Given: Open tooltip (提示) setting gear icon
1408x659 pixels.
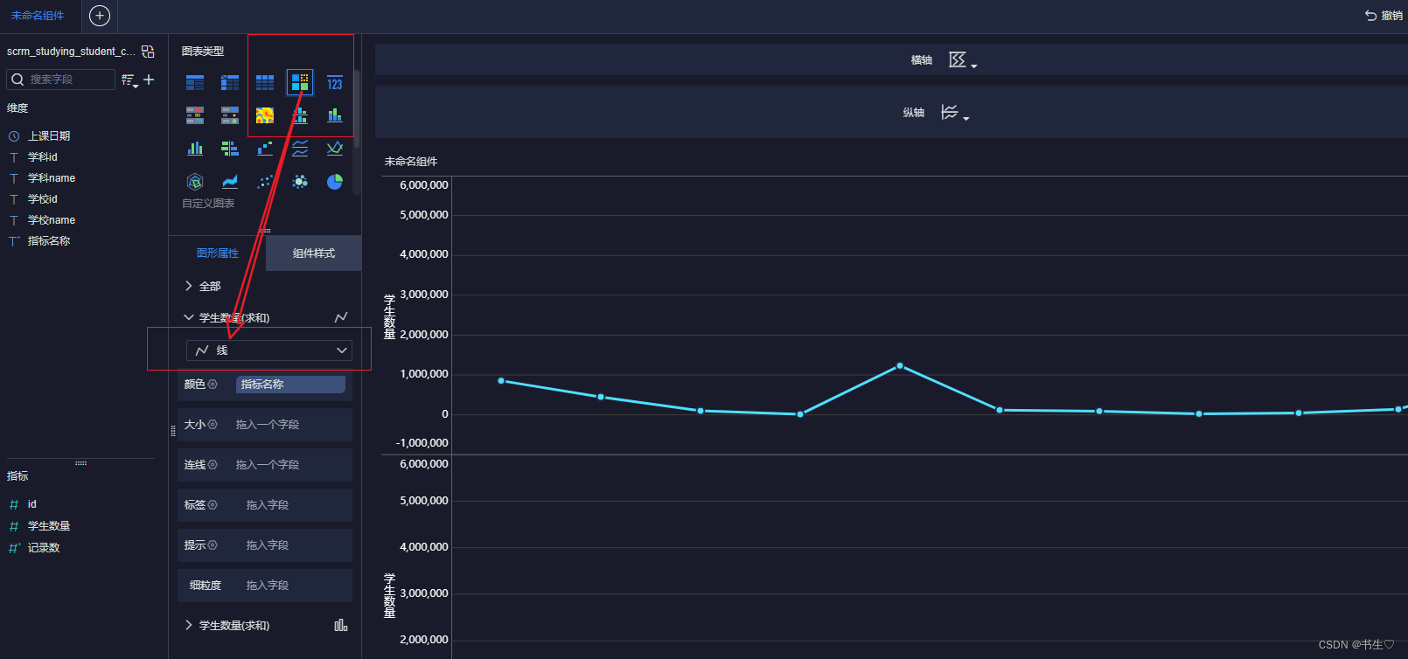Looking at the screenshot, I should tap(213, 545).
